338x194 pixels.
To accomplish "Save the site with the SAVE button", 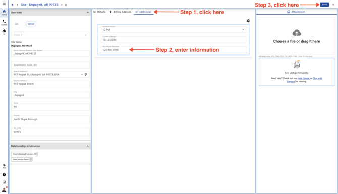I will [x=324, y=5].
